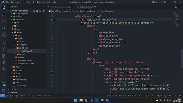Create a new file in explorer
Viewport: 183px width, 103px height.
tap(34, 11)
